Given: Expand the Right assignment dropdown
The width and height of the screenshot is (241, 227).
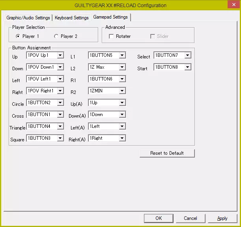Looking at the screenshot, I should (x=45, y=91).
